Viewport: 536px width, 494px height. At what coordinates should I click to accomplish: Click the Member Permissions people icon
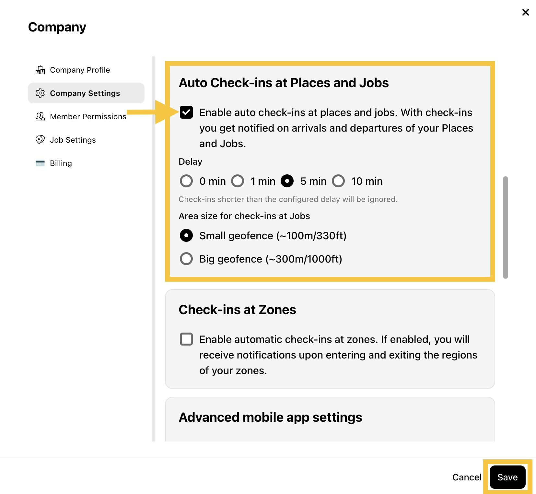[40, 117]
